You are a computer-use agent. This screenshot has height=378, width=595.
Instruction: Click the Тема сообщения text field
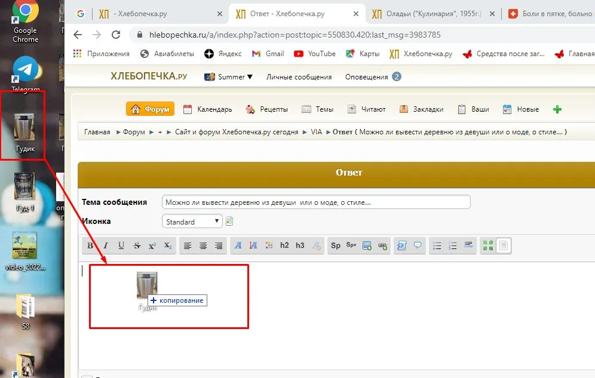[x=316, y=202]
